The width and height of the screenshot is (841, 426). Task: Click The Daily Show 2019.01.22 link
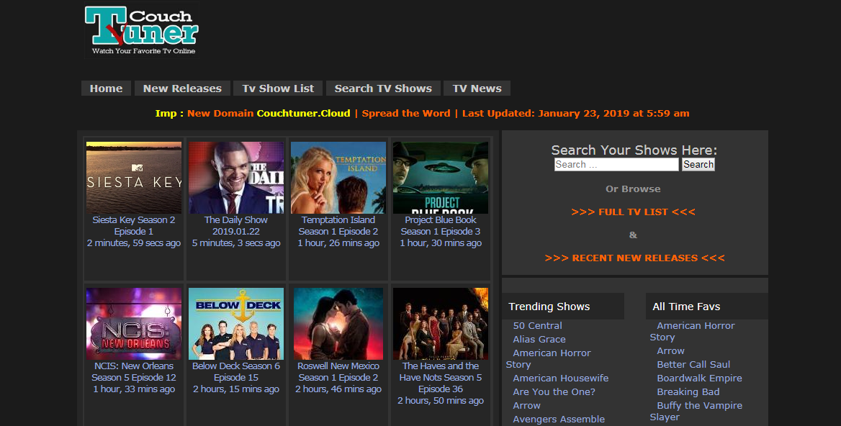(x=236, y=225)
